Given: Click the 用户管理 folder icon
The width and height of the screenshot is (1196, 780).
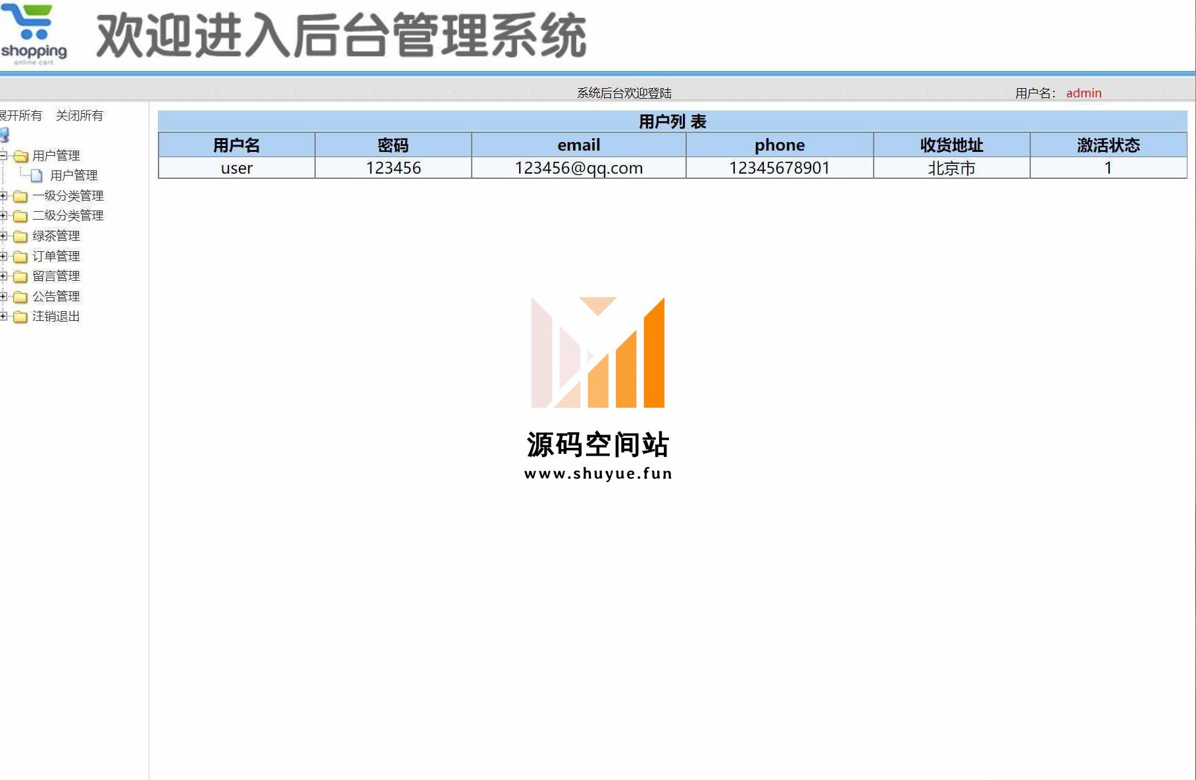Looking at the screenshot, I should tap(20, 156).
